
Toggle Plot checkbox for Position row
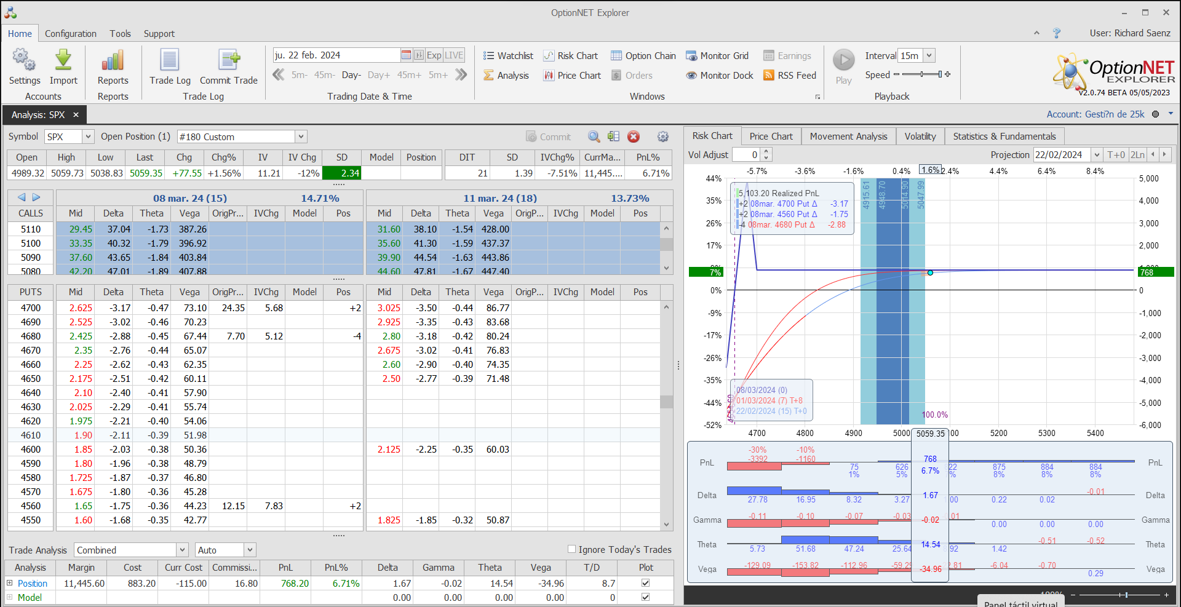(x=645, y=582)
